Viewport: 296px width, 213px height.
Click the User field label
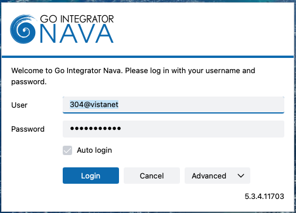[x=19, y=105]
